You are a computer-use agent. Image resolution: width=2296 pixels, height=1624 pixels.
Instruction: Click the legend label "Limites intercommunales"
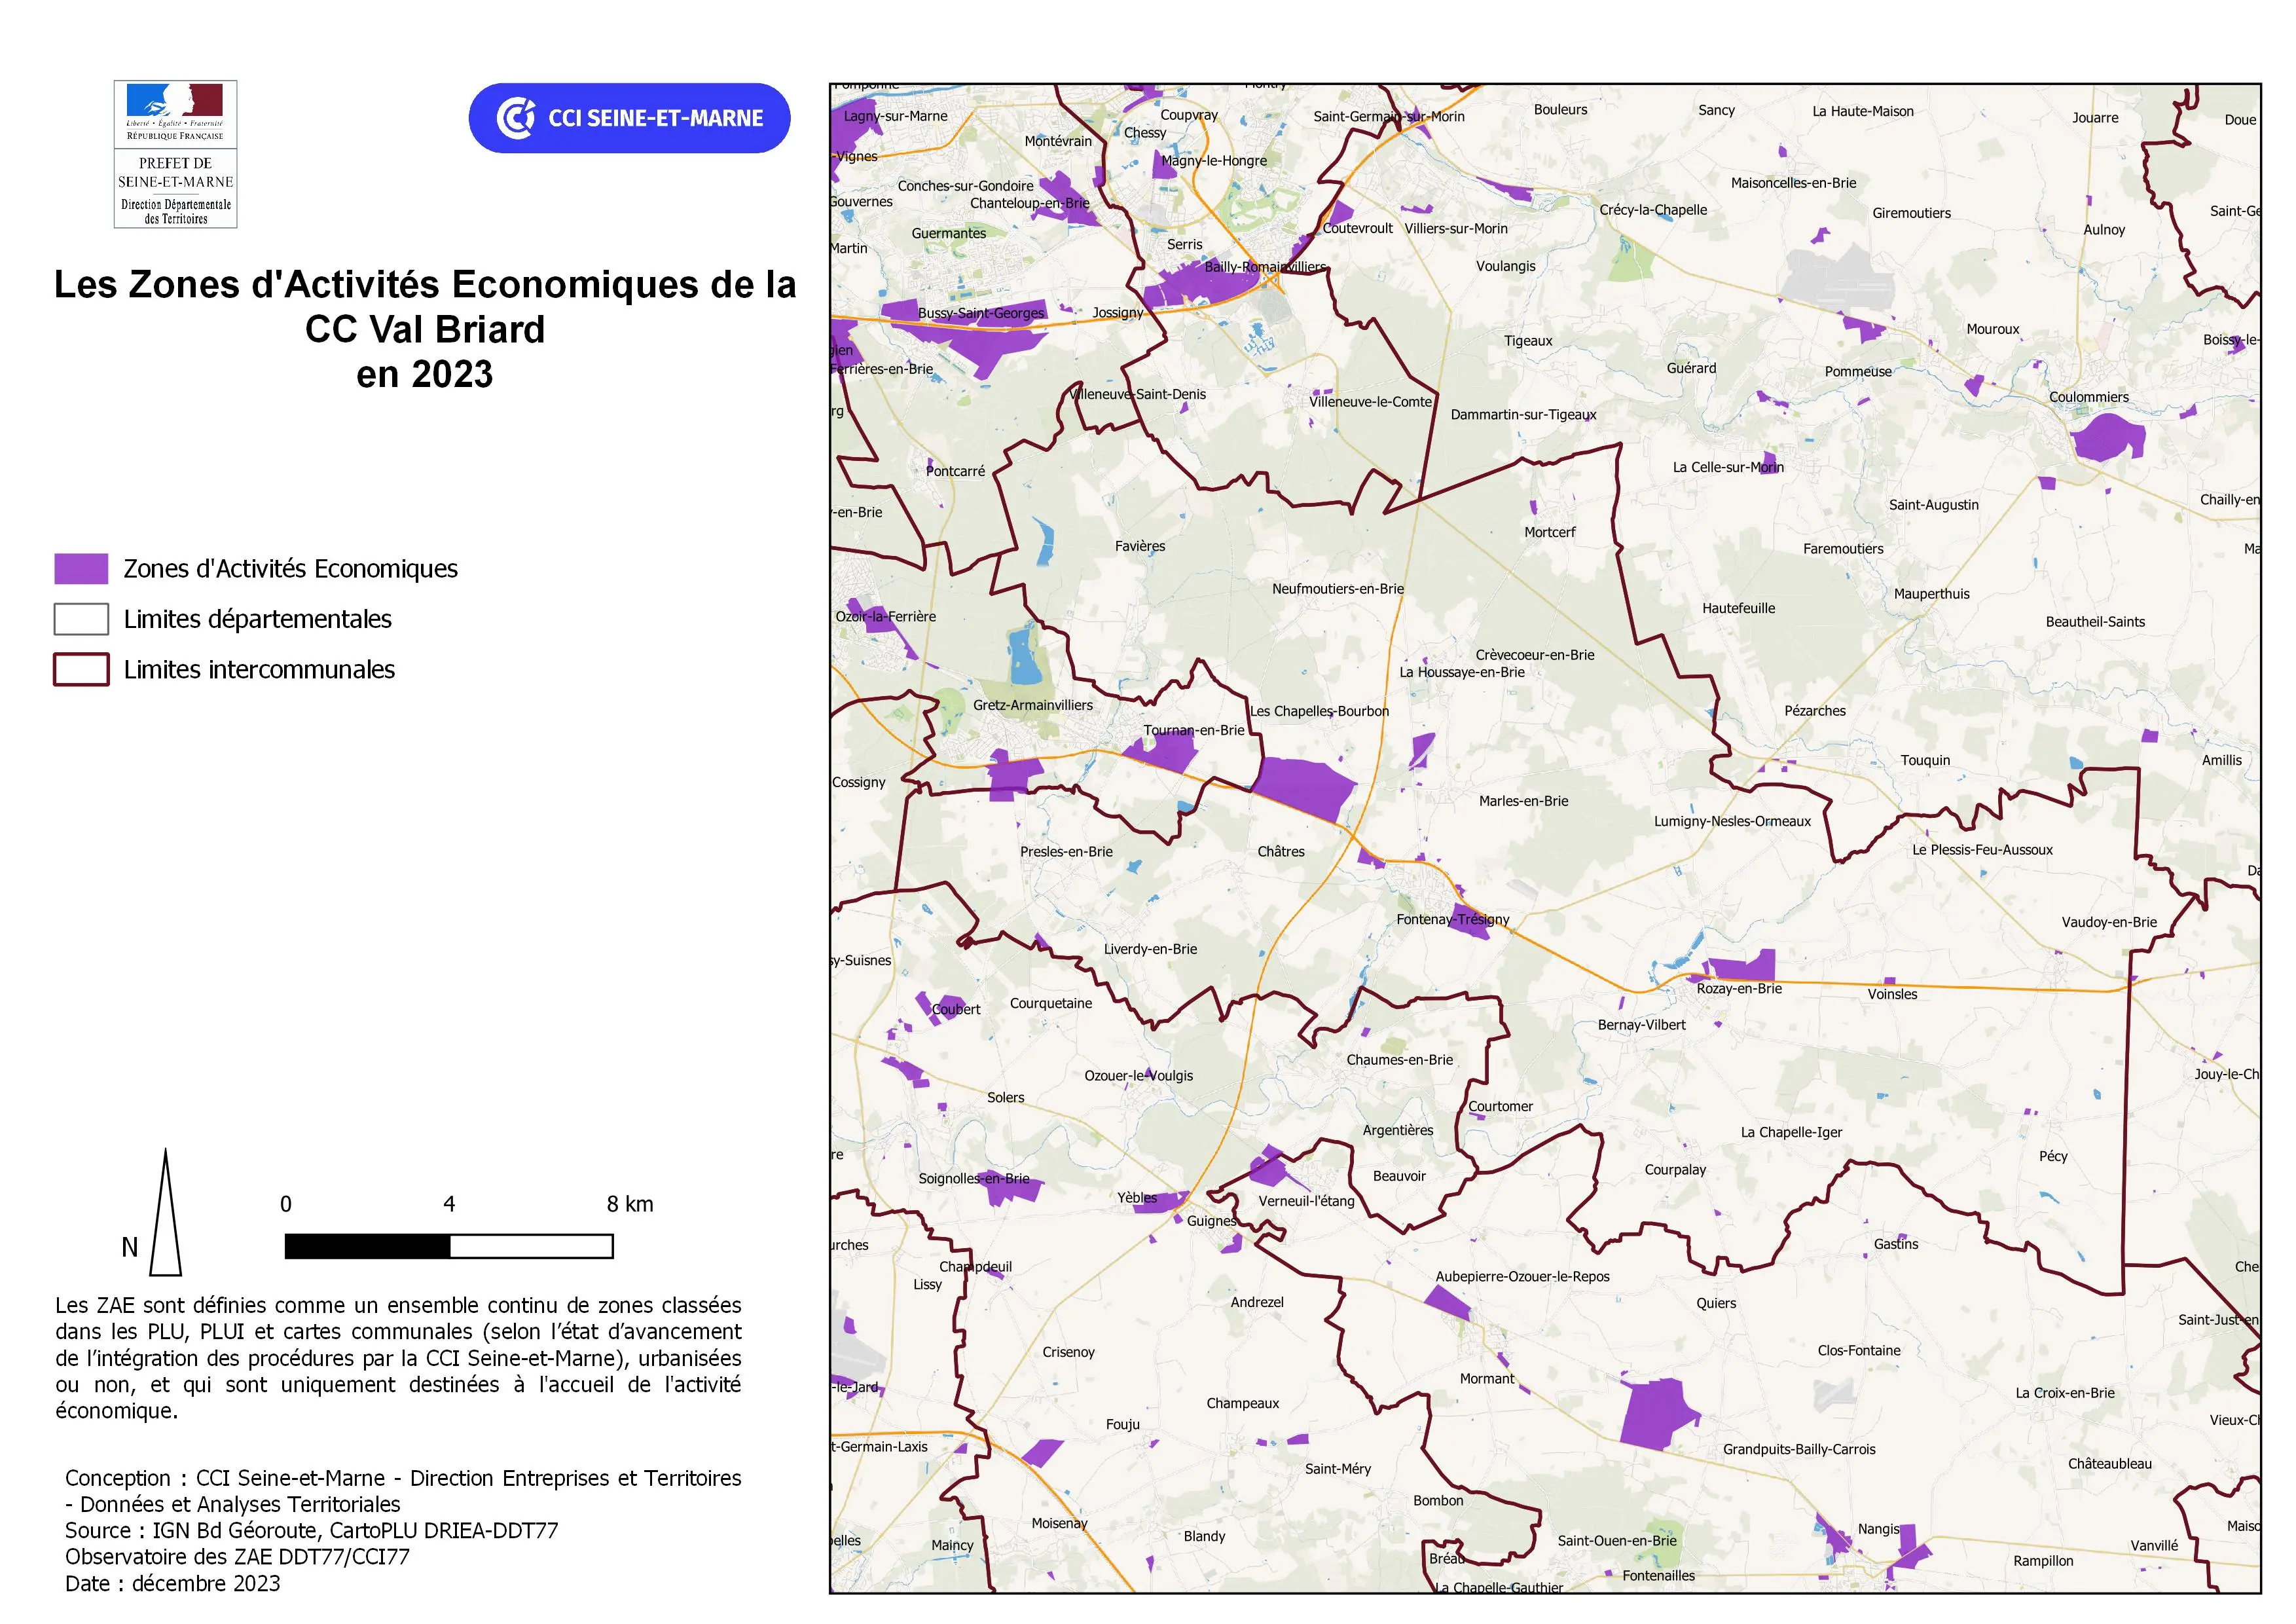pyautogui.click(x=259, y=669)
